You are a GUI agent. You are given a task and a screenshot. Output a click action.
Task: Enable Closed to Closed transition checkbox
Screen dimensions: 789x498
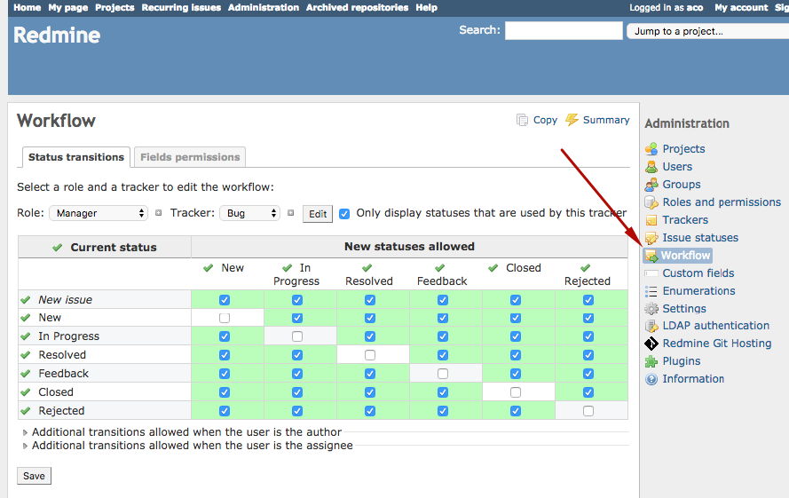tap(516, 392)
